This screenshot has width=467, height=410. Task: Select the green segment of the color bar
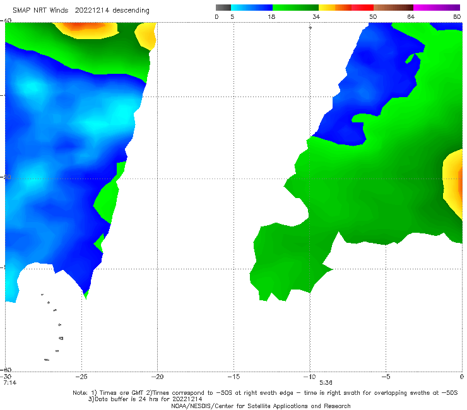coord(295,8)
